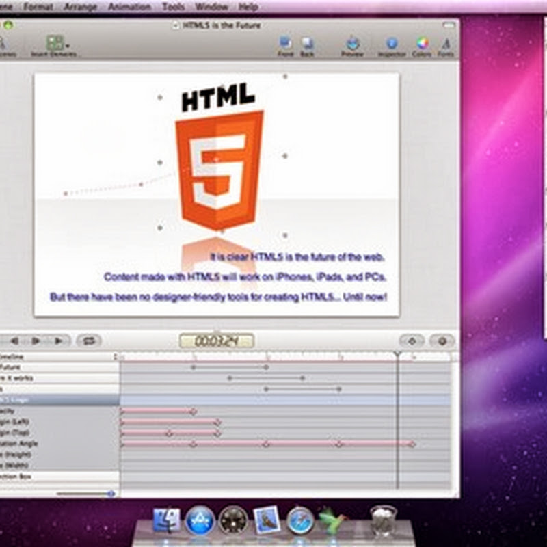Select the Size (Width) property row
The image size is (547, 547).
pyautogui.click(x=59, y=466)
